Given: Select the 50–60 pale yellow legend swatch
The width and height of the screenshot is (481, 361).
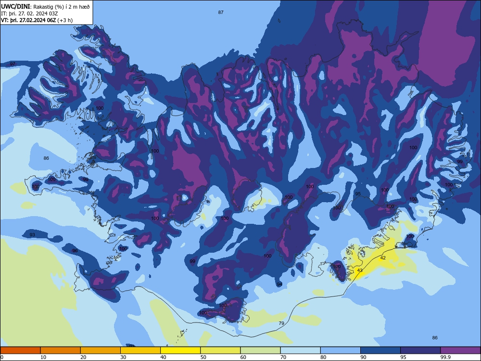Looking at the screenshot, I should 220,350.
